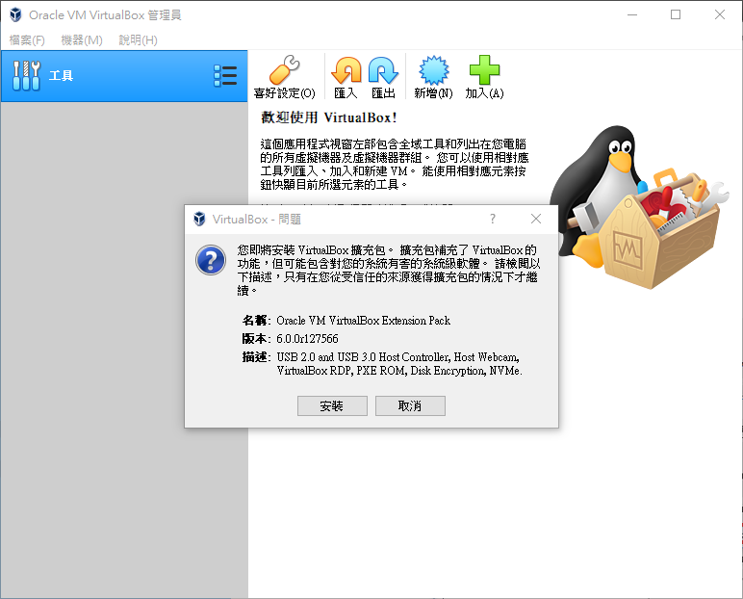Click the 取消 cancel button
The height and width of the screenshot is (599, 743).
410,406
